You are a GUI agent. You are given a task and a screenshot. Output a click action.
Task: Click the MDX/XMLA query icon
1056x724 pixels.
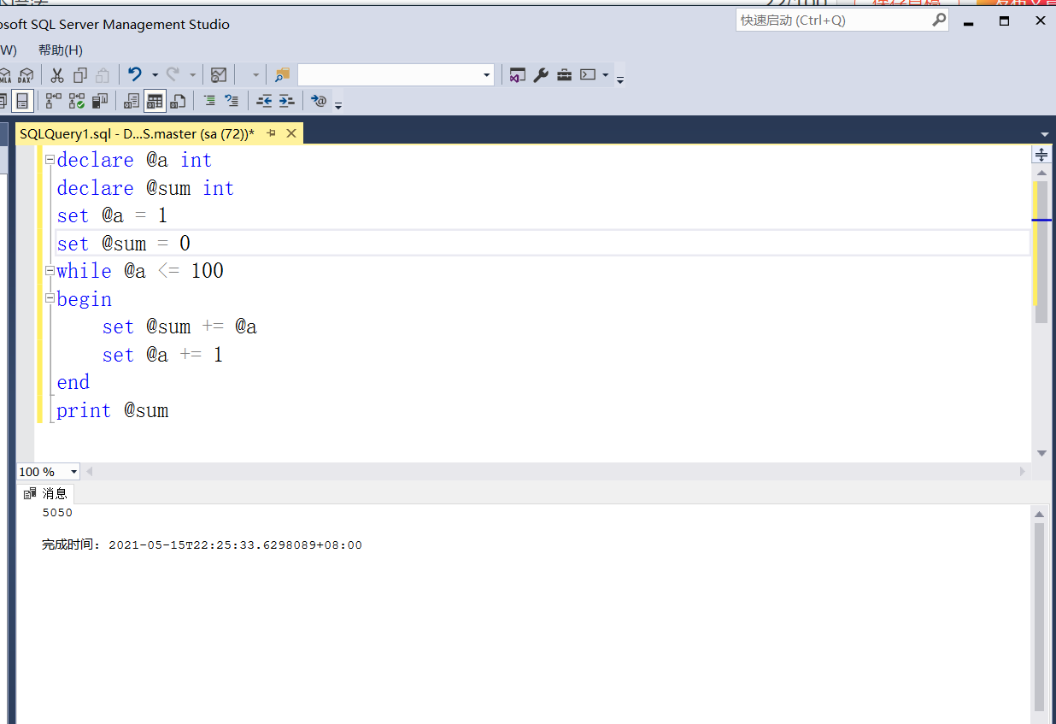[5, 75]
